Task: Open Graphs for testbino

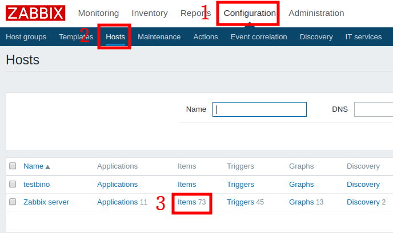Action: [x=301, y=184]
